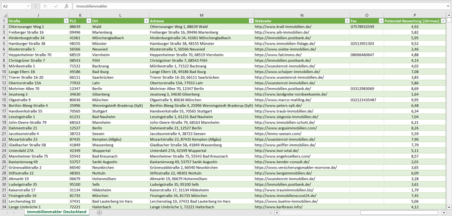The height and width of the screenshot is (216, 452).
Task: Expand the formula bar with chevron
Action: click(448, 6)
